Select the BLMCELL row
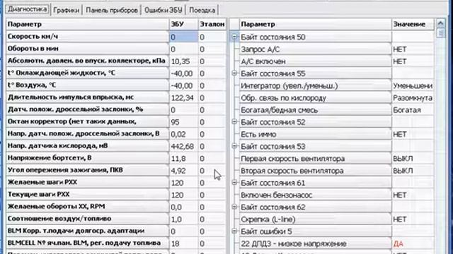 (87, 243)
